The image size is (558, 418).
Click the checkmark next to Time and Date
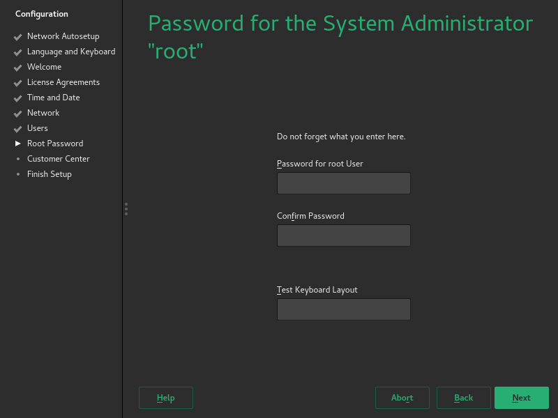[17, 98]
